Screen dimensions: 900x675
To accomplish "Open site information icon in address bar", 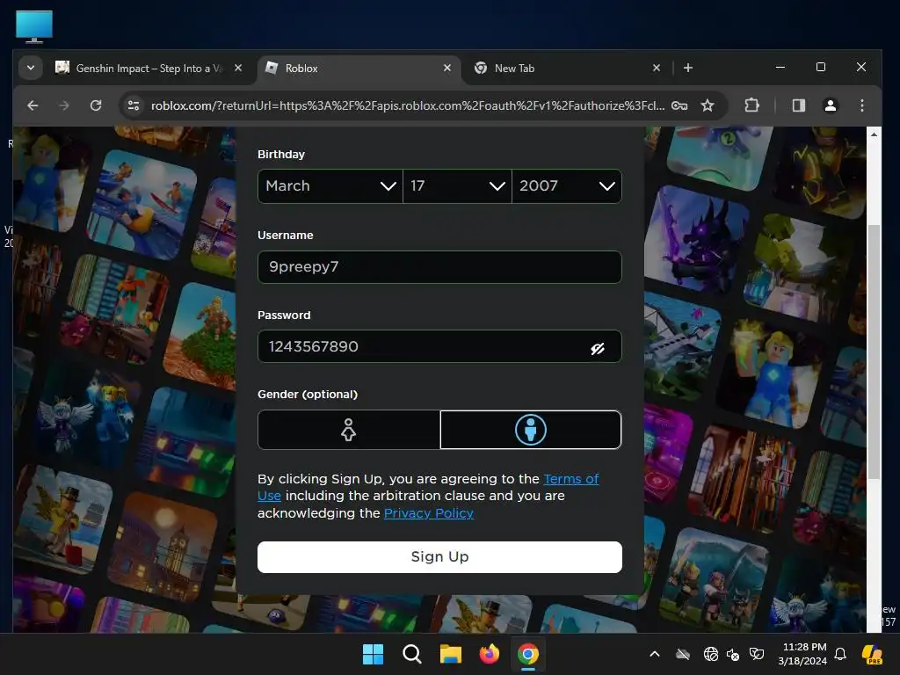I will pos(134,105).
